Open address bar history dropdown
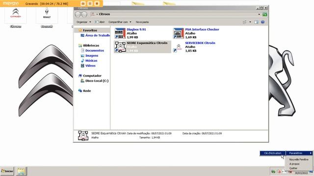314x176 pixels. [x=259, y=14]
